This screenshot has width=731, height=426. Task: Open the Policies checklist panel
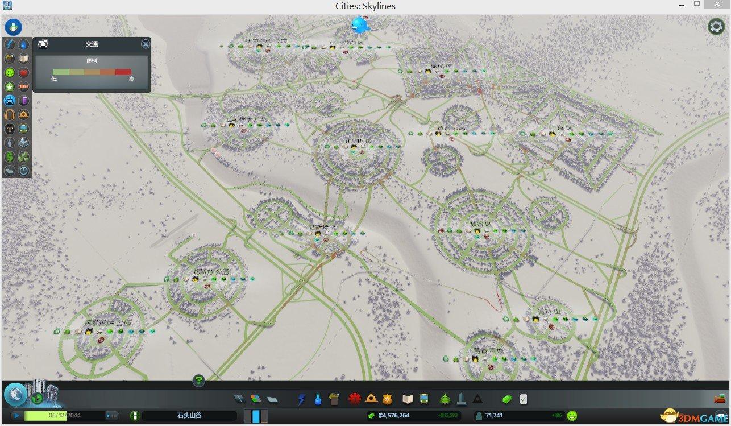point(523,399)
